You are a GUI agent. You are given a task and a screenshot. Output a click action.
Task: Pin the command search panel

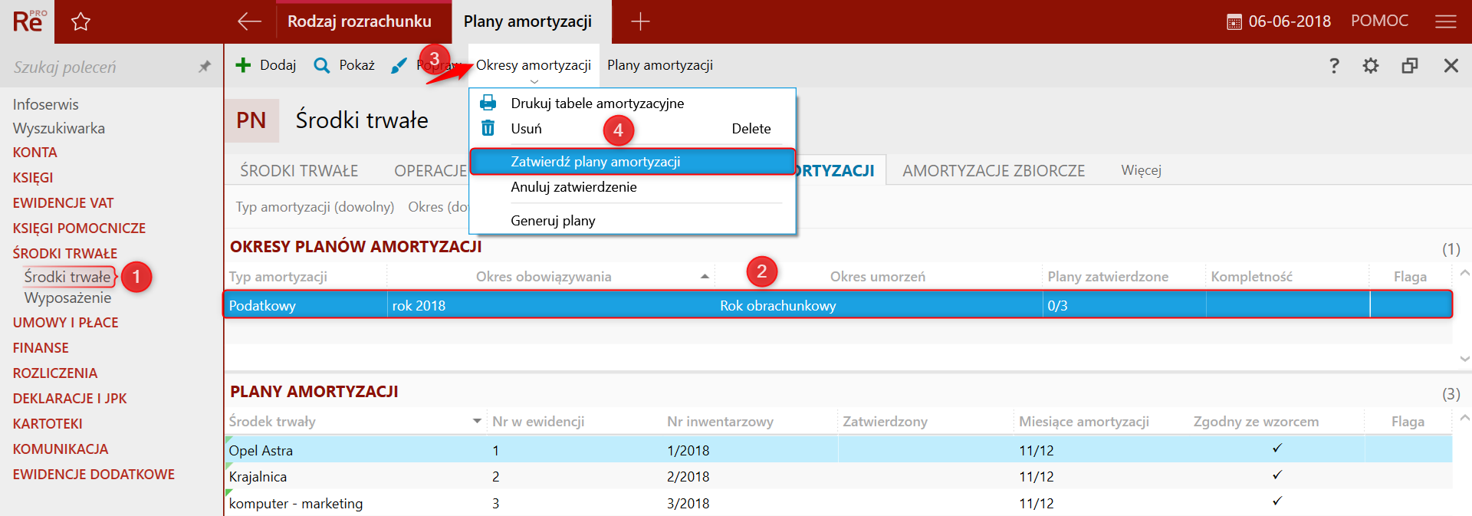205,67
